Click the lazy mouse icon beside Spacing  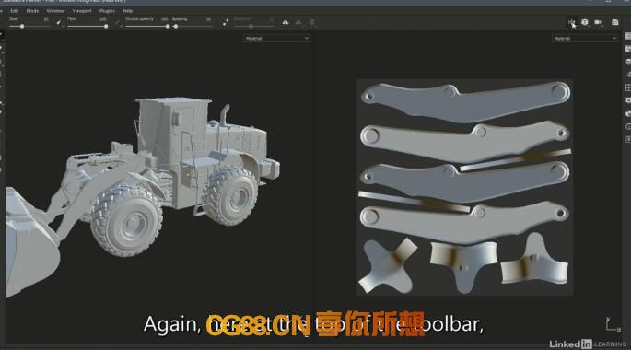click(x=226, y=22)
